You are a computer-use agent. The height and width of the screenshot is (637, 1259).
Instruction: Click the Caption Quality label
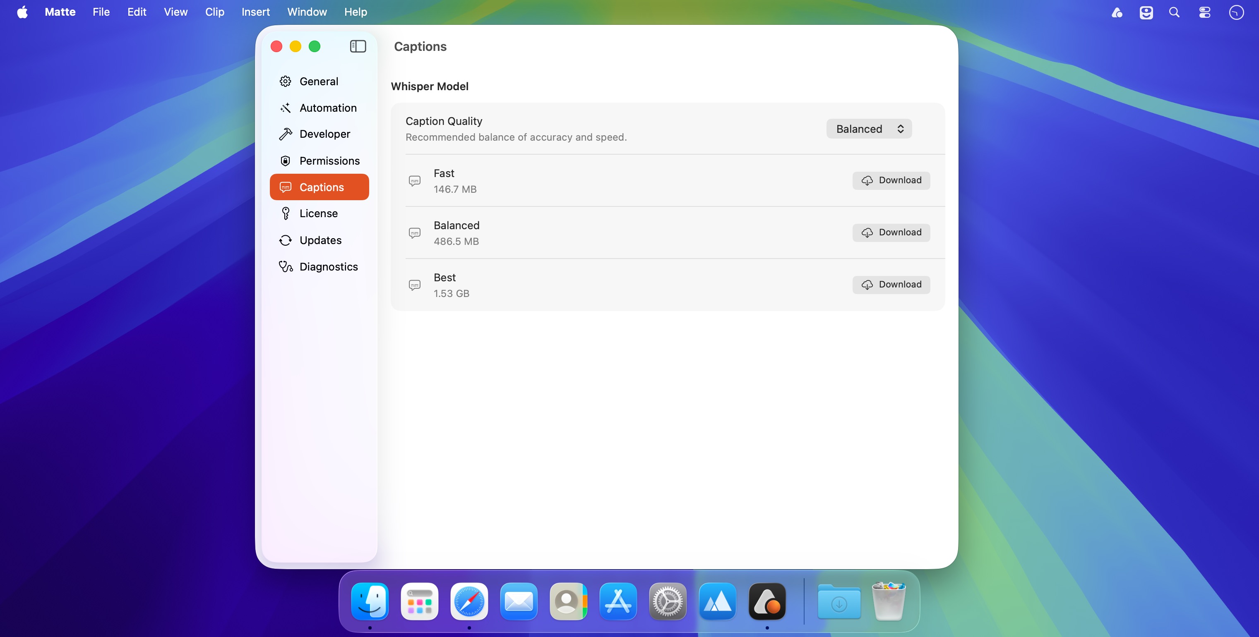(444, 121)
